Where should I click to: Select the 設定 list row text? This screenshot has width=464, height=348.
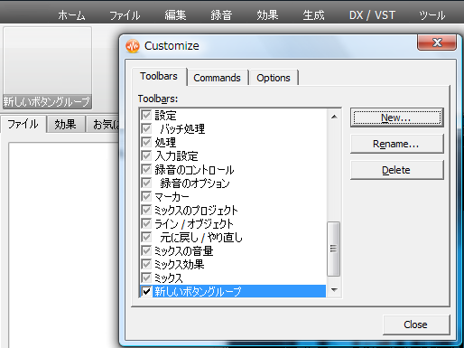point(165,115)
